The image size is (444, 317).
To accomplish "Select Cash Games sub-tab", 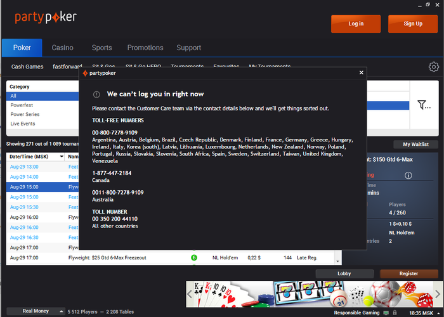I will (x=27, y=67).
